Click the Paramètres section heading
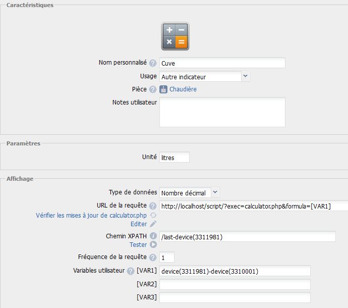The image size is (348, 308). (23, 143)
